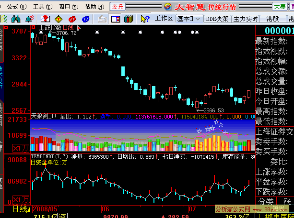The image size is (294, 218).
Task: Click the blue round D icon
Action: click(x=86, y=19)
